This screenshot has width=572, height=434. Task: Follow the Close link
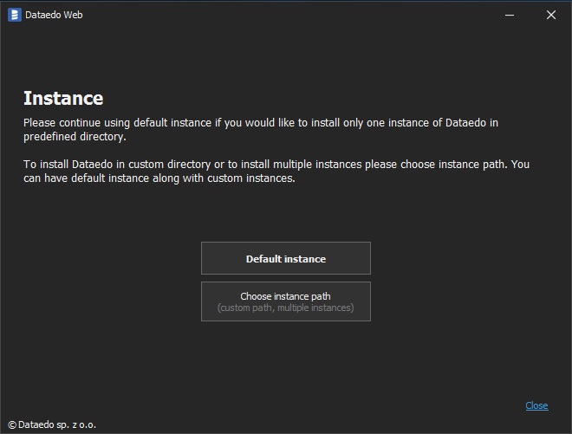coord(536,405)
